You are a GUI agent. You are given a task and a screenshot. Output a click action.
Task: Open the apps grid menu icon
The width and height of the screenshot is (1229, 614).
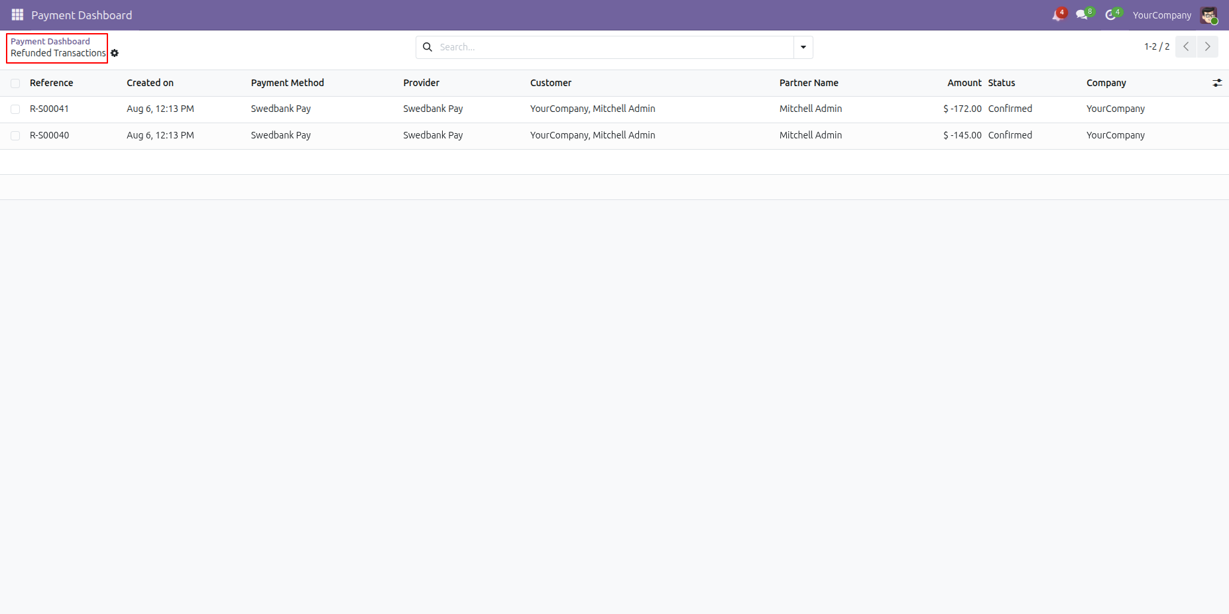pos(17,15)
